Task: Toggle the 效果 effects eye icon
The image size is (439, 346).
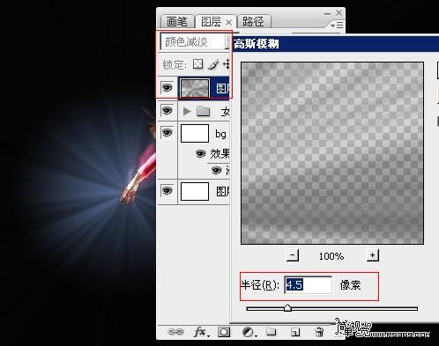Action: coord(201,153)
